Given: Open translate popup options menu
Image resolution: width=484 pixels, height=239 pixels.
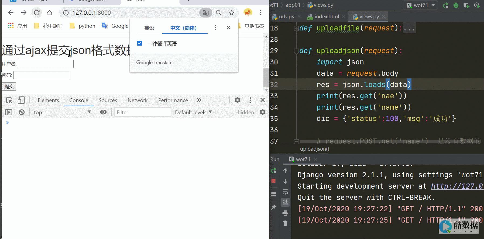Looking at the screenshot, I should click(215, 27).
